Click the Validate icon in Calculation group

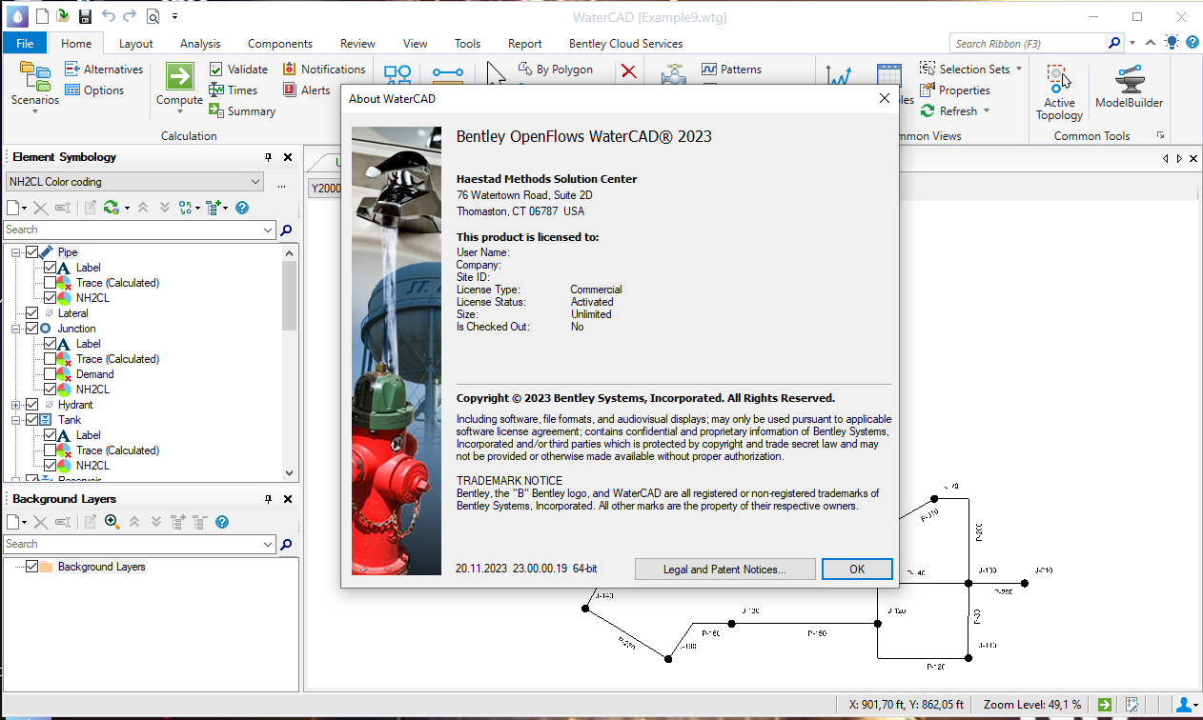pyautogui.click(x=216, y=70)
